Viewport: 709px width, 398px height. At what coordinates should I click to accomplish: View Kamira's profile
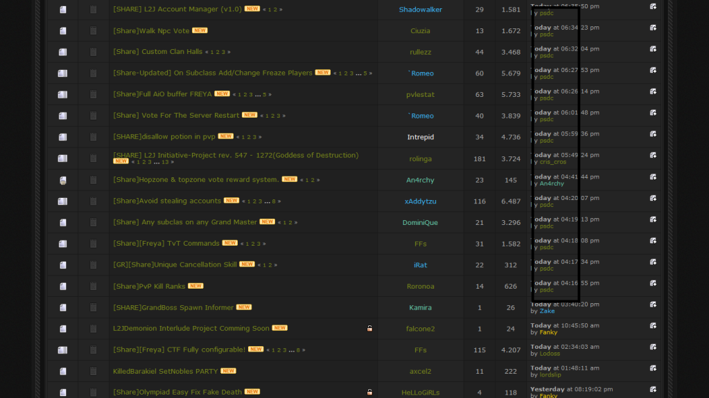(x=420, y=307)
